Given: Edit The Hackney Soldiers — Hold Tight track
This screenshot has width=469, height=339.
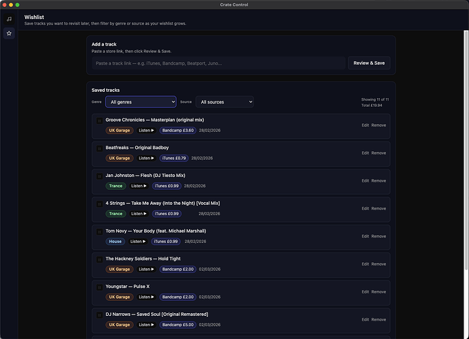Looking at the screenshot, I should (x=365, y=264).
